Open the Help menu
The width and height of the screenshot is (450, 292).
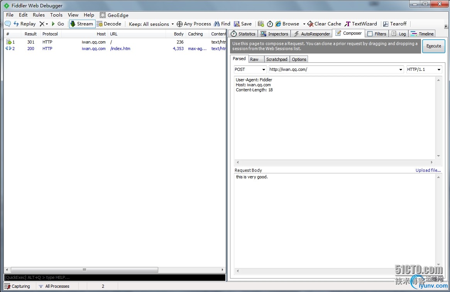tap(89, 15)
